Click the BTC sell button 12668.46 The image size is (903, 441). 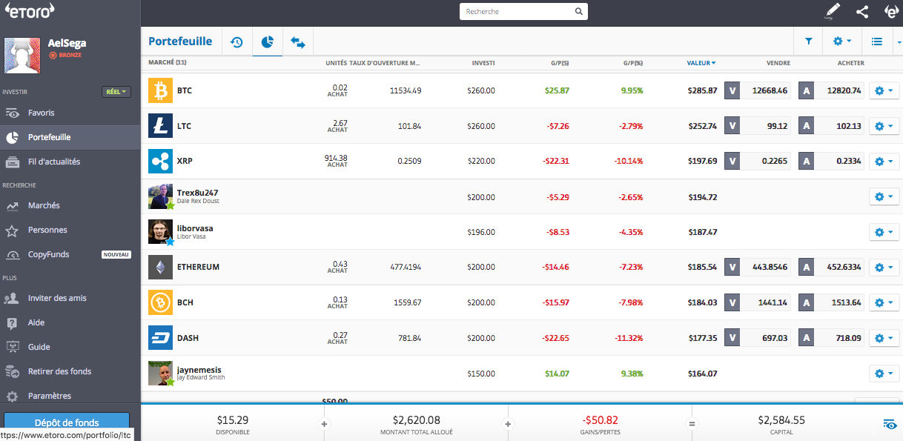(758, 90)
